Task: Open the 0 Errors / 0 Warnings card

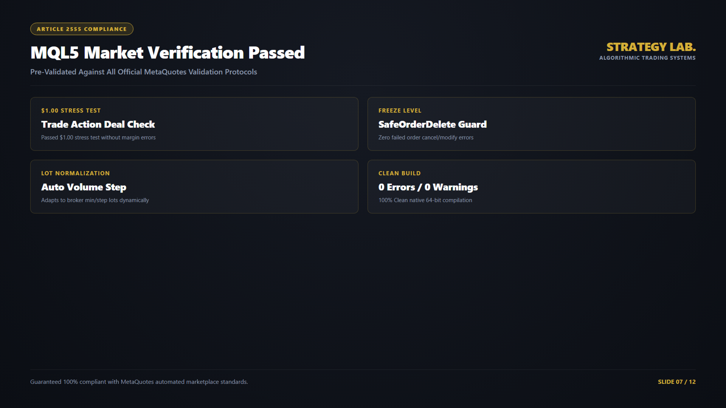Action: tap(531, 187)
